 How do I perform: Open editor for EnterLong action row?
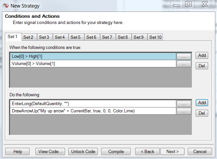click(184, 104)
